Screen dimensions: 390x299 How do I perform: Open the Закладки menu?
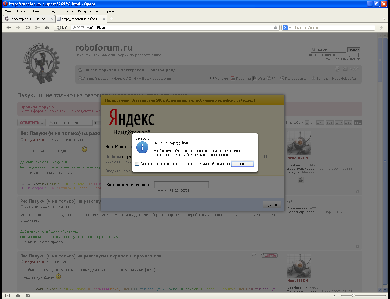click(51, 11)
